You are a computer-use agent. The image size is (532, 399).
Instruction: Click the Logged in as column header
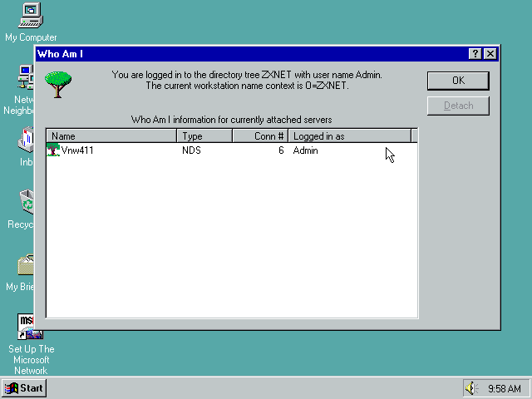point(349,136)
